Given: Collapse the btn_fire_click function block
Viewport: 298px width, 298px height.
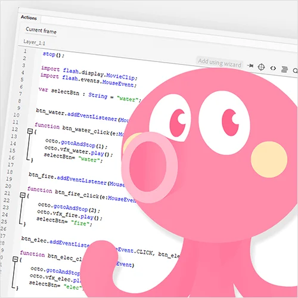Looking at the screenshot, I should click(x=23, y=195).
